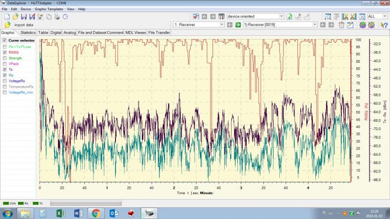Open the ALL dropdown in toolbar

[385, 17]
